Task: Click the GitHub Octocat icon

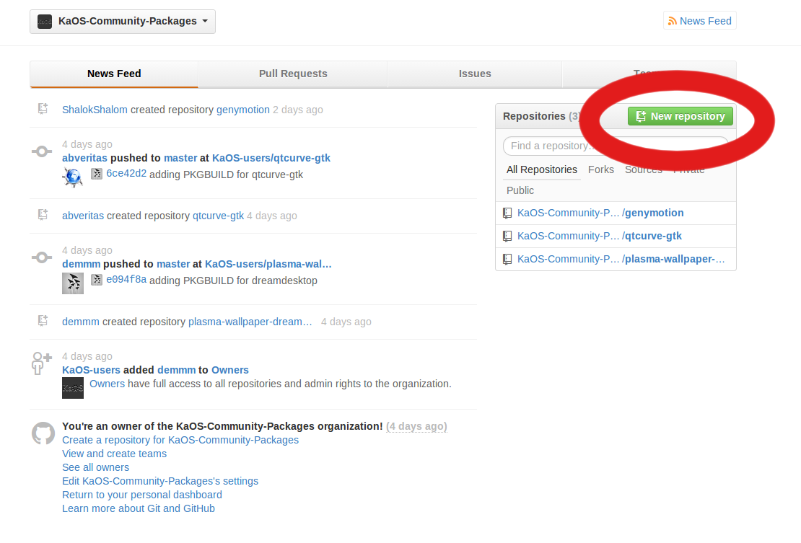Action: tap(43, 433)
